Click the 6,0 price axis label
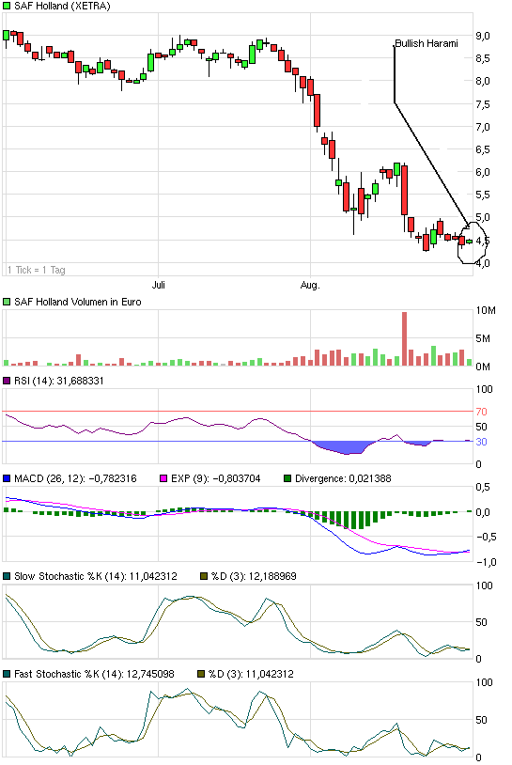Image resolution: width=512 pixels, height=765 pixels. (x=483, y=172)
